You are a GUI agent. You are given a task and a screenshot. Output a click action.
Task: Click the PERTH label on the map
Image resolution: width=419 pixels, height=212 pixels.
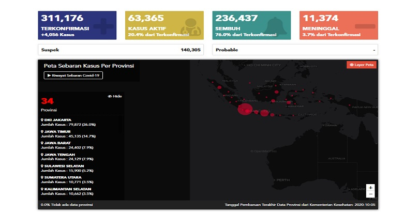pyautogui.click(x=283, y=180)
